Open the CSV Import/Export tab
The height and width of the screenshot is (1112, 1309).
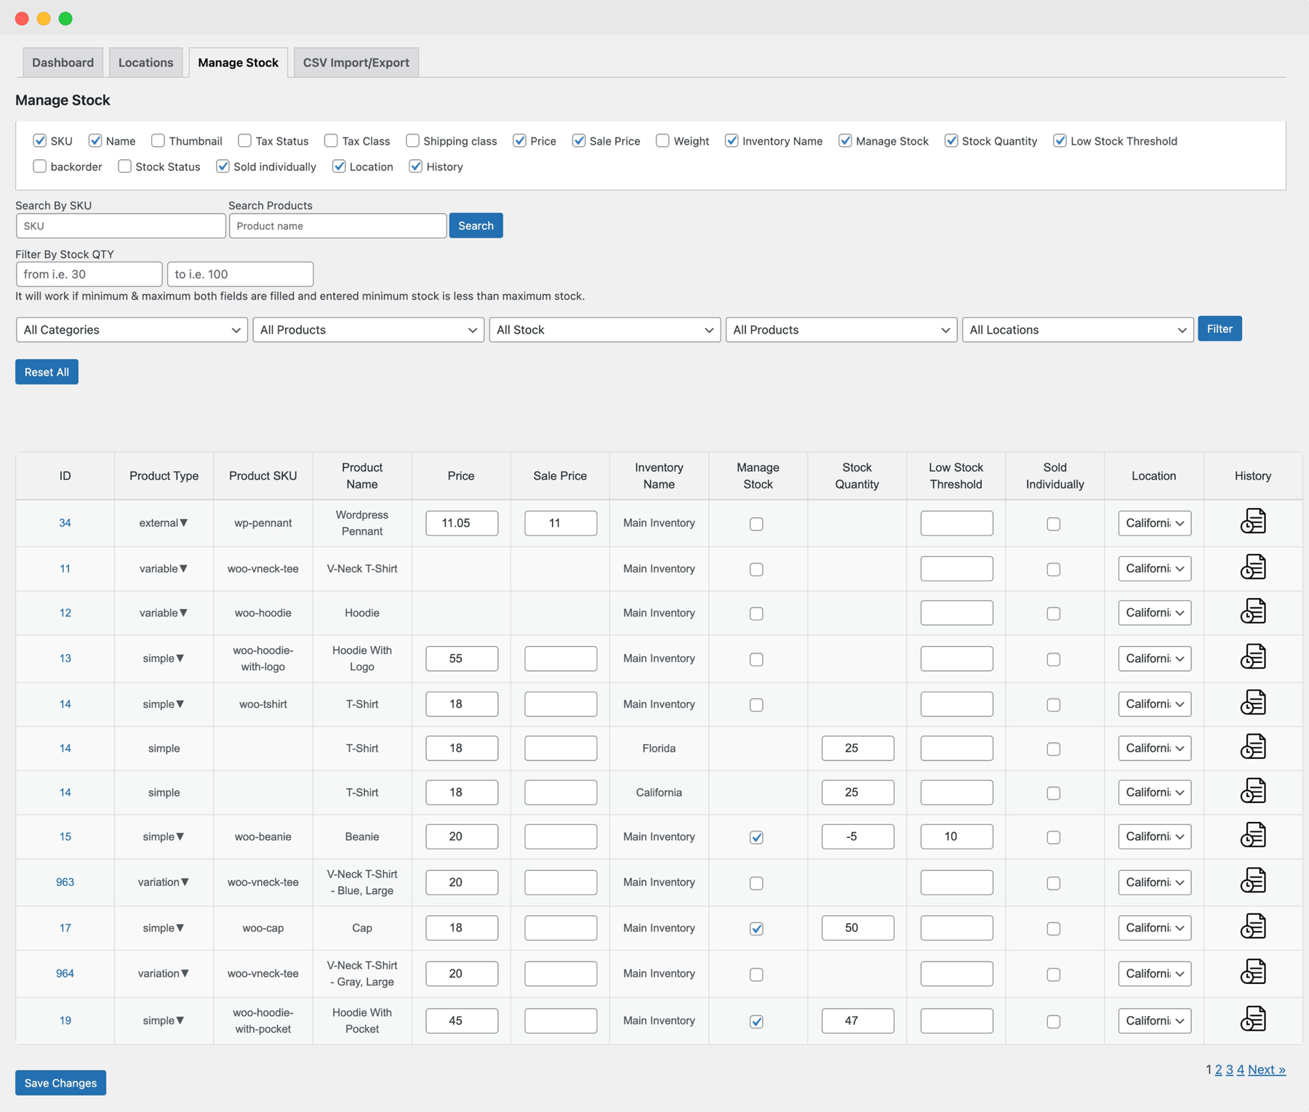point(356,62)
